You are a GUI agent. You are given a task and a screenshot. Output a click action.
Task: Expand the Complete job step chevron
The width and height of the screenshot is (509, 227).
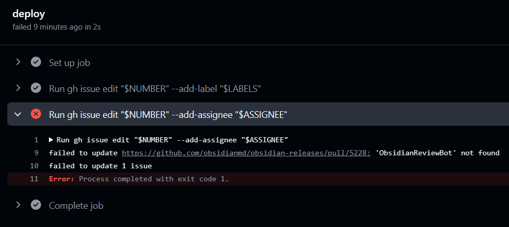[18, 205]
